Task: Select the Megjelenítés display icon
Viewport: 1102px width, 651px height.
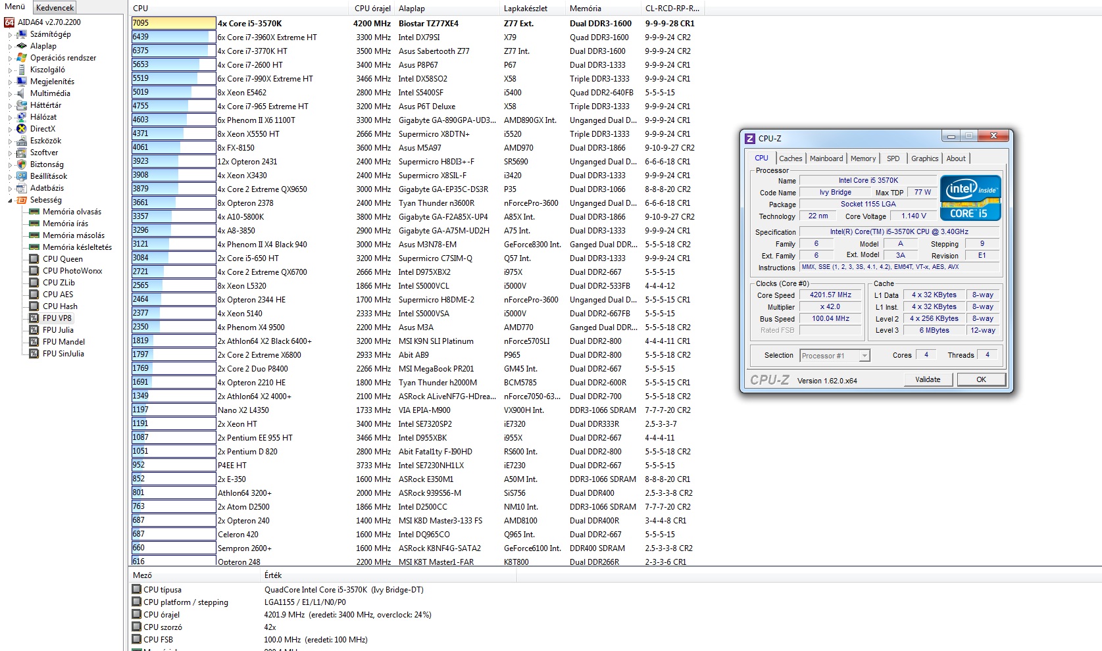Action: click(22, 82)
